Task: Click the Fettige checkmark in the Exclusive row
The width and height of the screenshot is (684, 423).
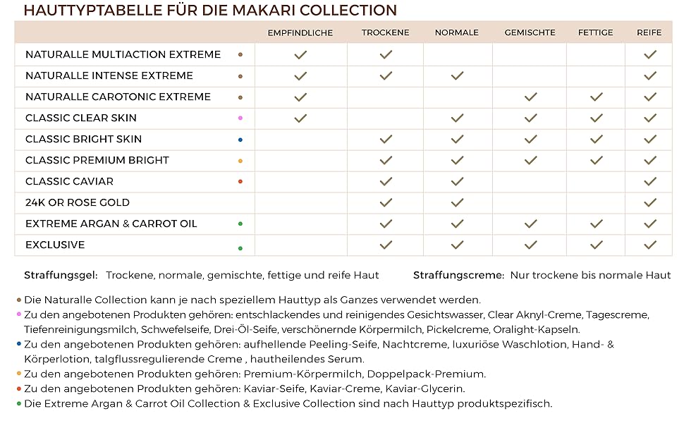Action: [596, 245]
